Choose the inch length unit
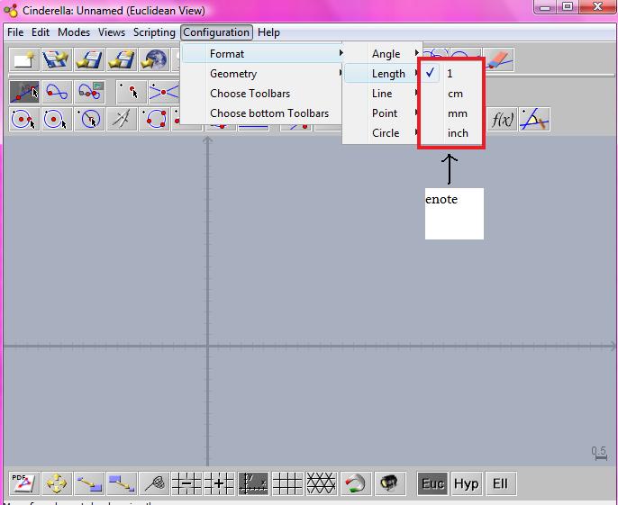Image resolution: width=618 pixels, height=505 pixels. 458,133
